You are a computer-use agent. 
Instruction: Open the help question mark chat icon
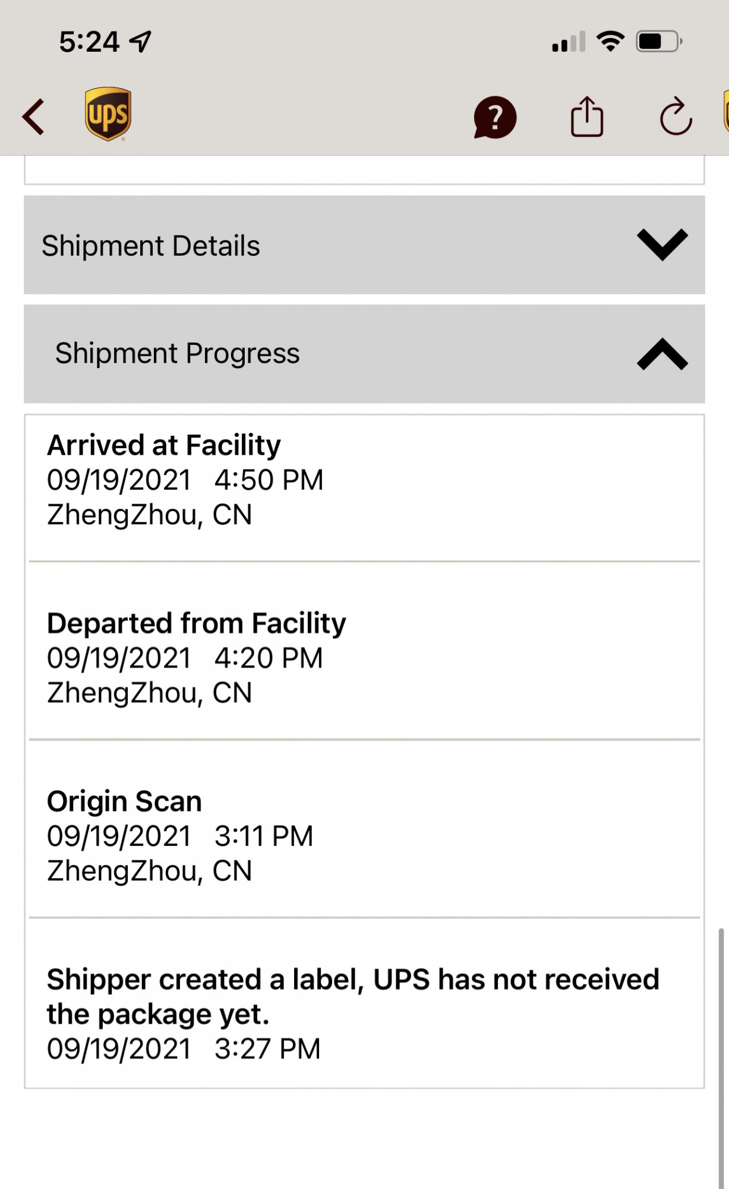tap(495, 117)
